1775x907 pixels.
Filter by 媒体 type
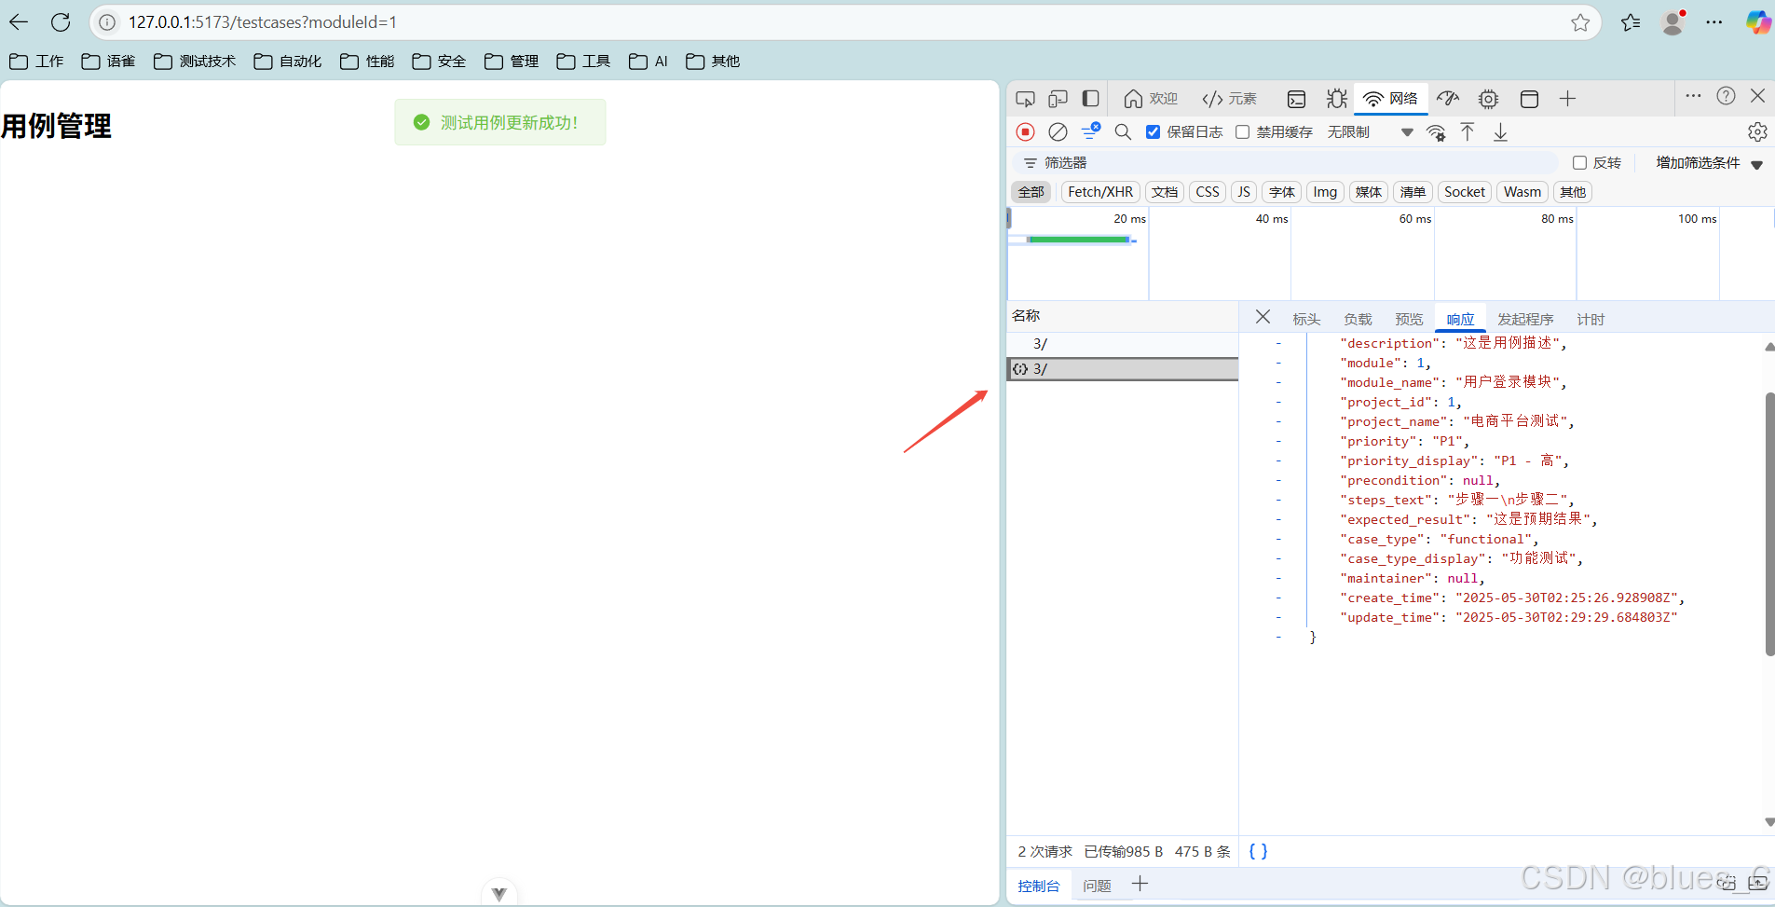coord(1369,192)
